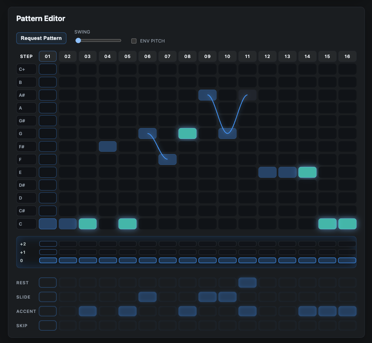Set octave +1 for step 08
Viewport: 372px width, 343px height.
pos(188,252)
